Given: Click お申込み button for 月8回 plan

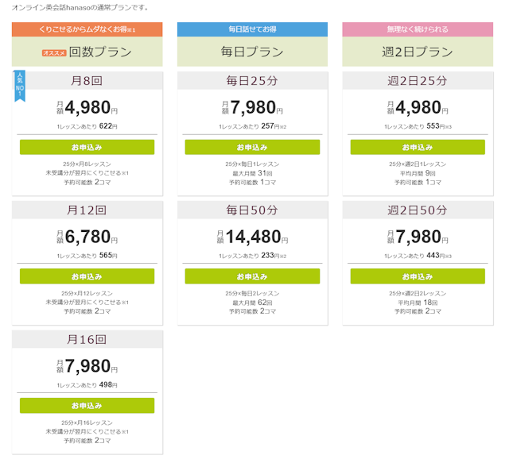Looking at the screenshot, I should pyautogui.click(x=87, y=147).
